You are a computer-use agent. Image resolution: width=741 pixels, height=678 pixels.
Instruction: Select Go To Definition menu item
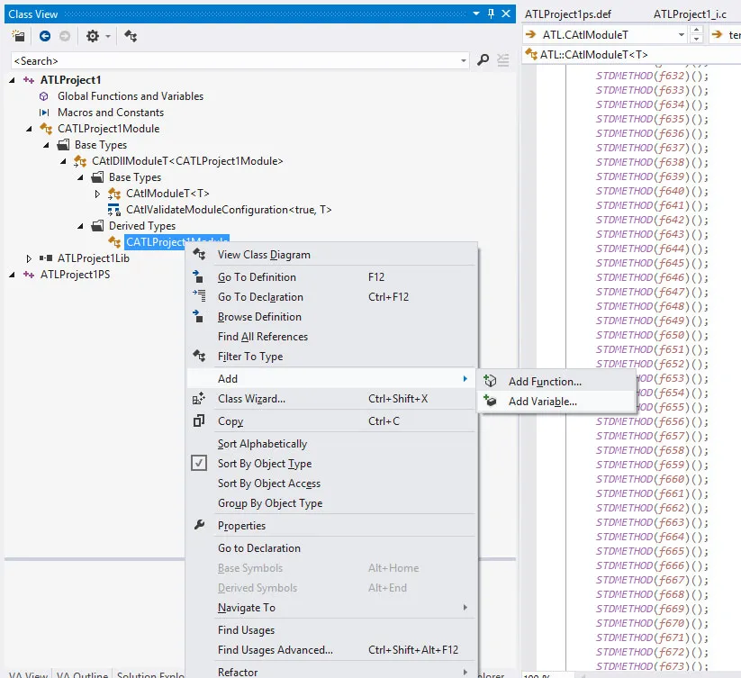(257, 277)
